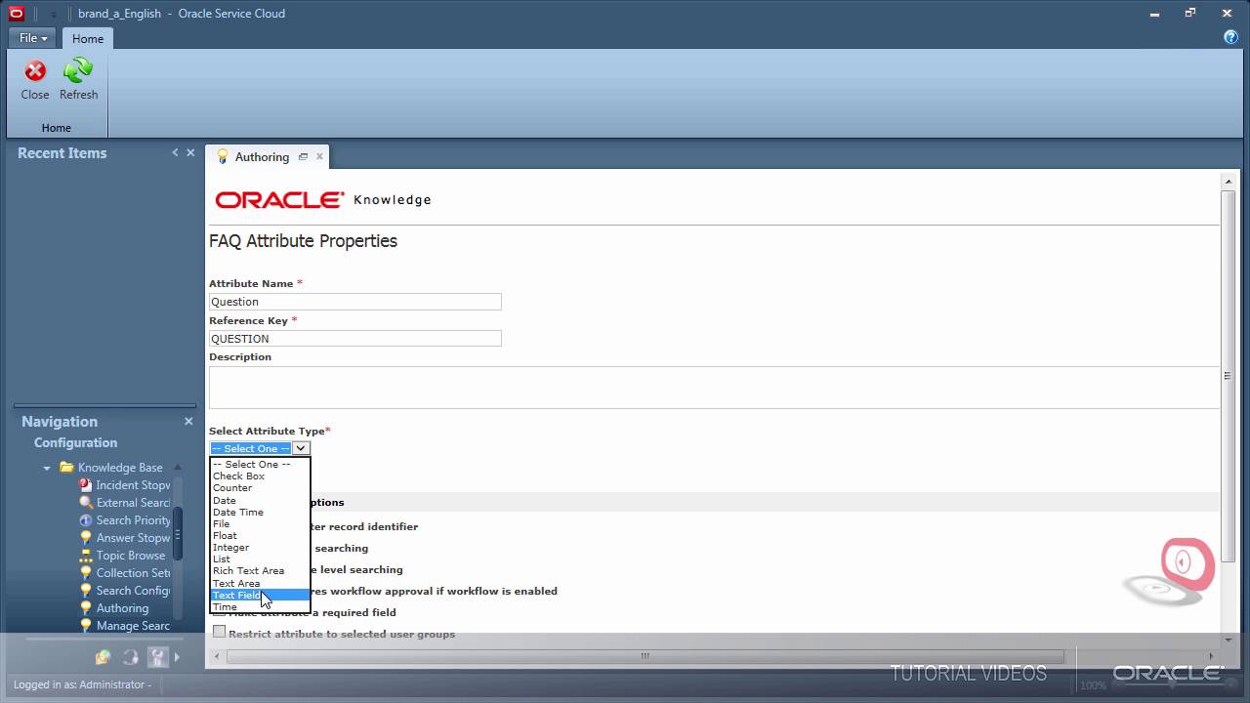This screenshot has height=703, width=1250.
Task: Choose Date Time attribute type
Action: pos(260,512)
